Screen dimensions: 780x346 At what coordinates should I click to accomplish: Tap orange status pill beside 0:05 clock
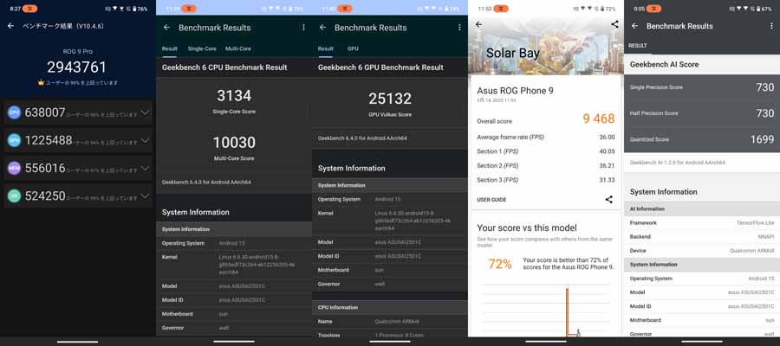(x=654, y=9)
